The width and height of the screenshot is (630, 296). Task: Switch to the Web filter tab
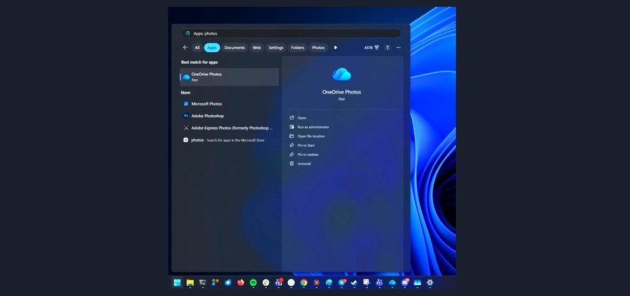[257, 47]
